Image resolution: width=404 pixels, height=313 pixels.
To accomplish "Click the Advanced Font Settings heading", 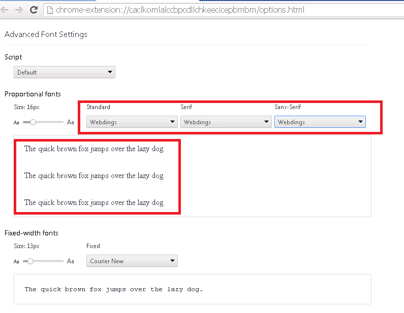I will [46, 34].
